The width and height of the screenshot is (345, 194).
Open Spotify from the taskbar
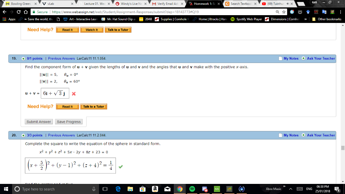pos(192,189)
